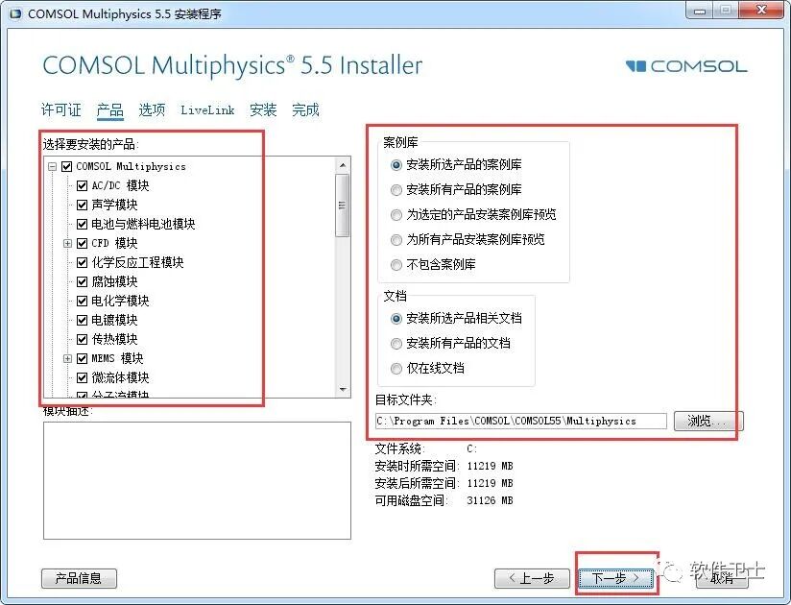Select the COMSOL Multiphysics root row label
This screenshot has width=791, height=605.
click(132, 166)
